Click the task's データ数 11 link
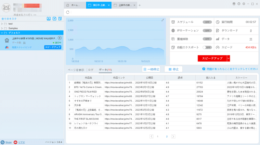The width and height of the screenshot is (260, 145). click(24, 43)
